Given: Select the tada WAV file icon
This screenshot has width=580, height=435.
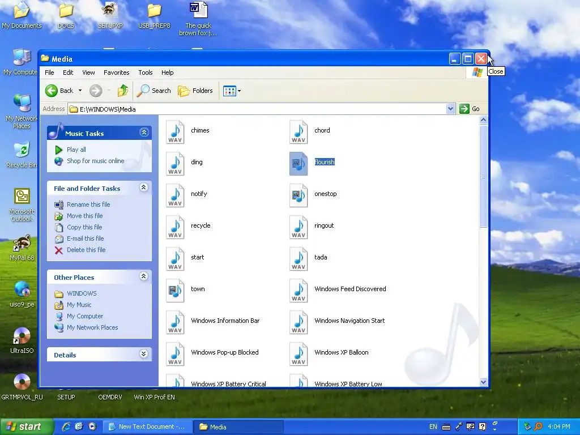Looking at the screenshot, I should [x=298, y=259].
